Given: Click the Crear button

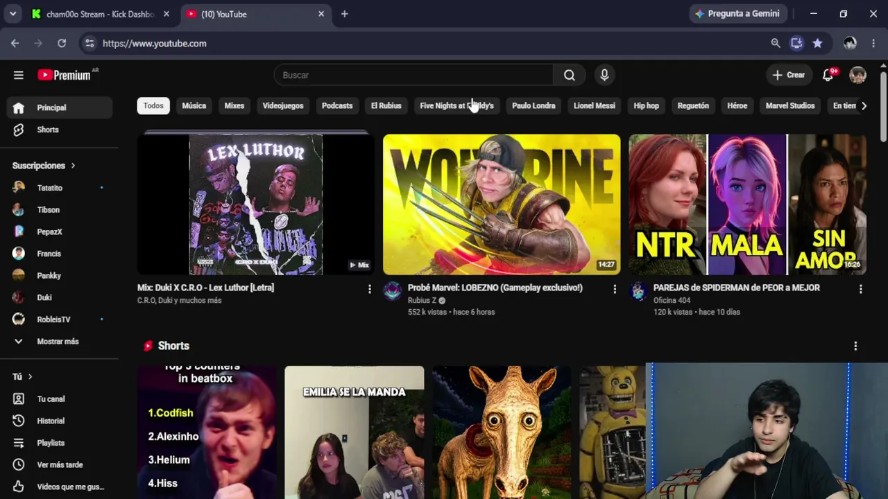Looking at the screenshot, I should click(789, 75).
